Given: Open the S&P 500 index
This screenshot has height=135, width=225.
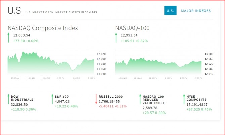Looking at the screenshot, I should click(62, 96).
